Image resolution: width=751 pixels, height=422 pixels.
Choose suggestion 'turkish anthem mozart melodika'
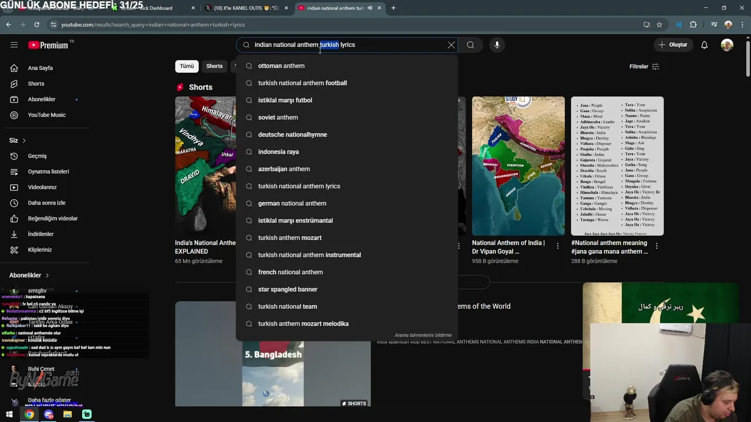tap(347, 324)
